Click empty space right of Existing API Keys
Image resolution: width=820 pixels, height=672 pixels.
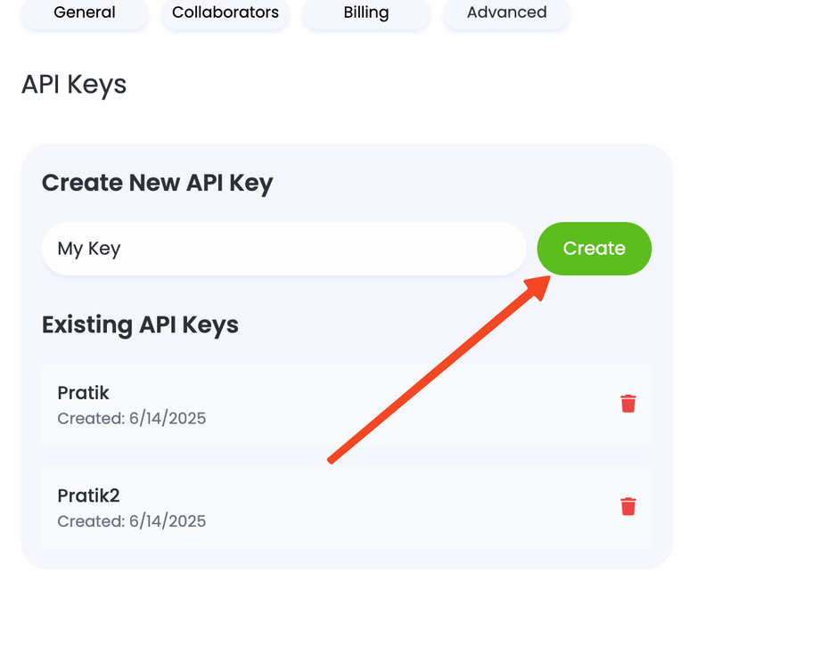(446, 324)
